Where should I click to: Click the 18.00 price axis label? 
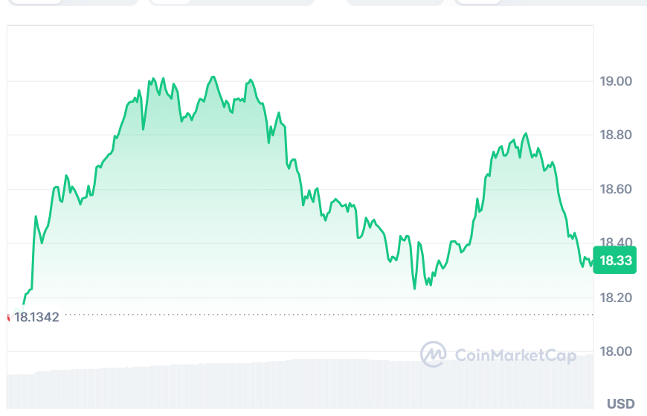pyautogui.click(x=616, y=352)
